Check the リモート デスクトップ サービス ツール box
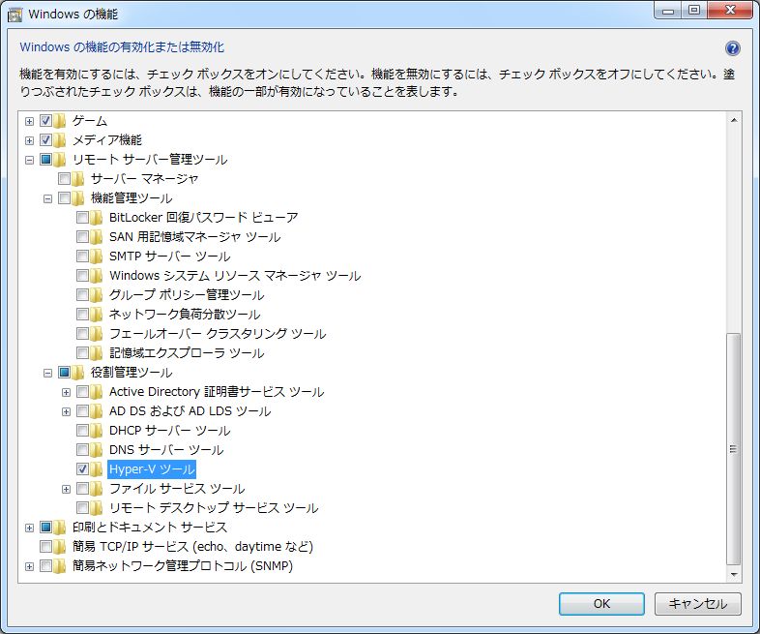 tap(82, 508)
